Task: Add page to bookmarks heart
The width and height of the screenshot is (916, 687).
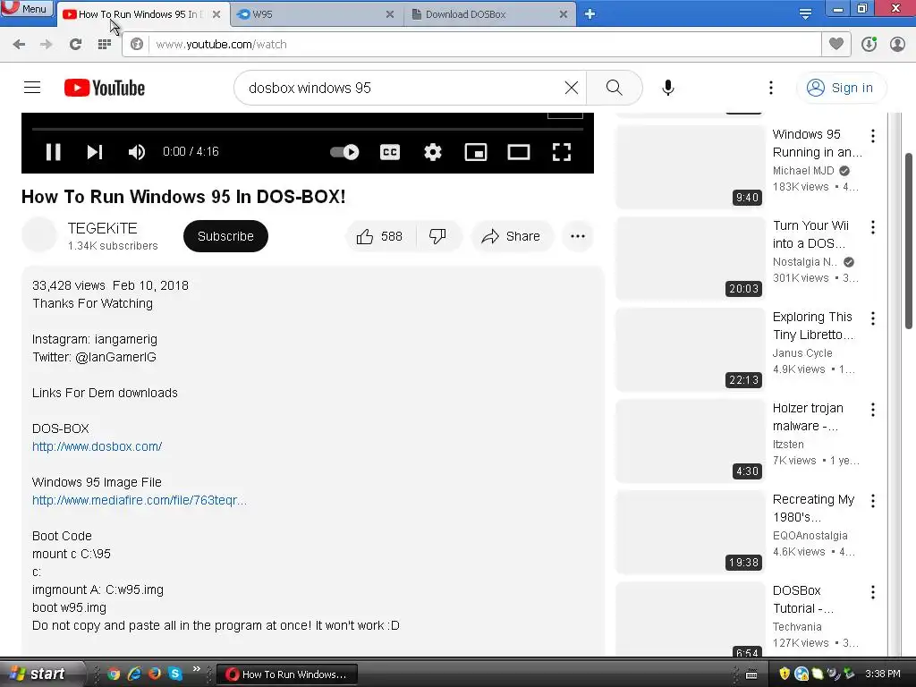Action: [836, 44]
